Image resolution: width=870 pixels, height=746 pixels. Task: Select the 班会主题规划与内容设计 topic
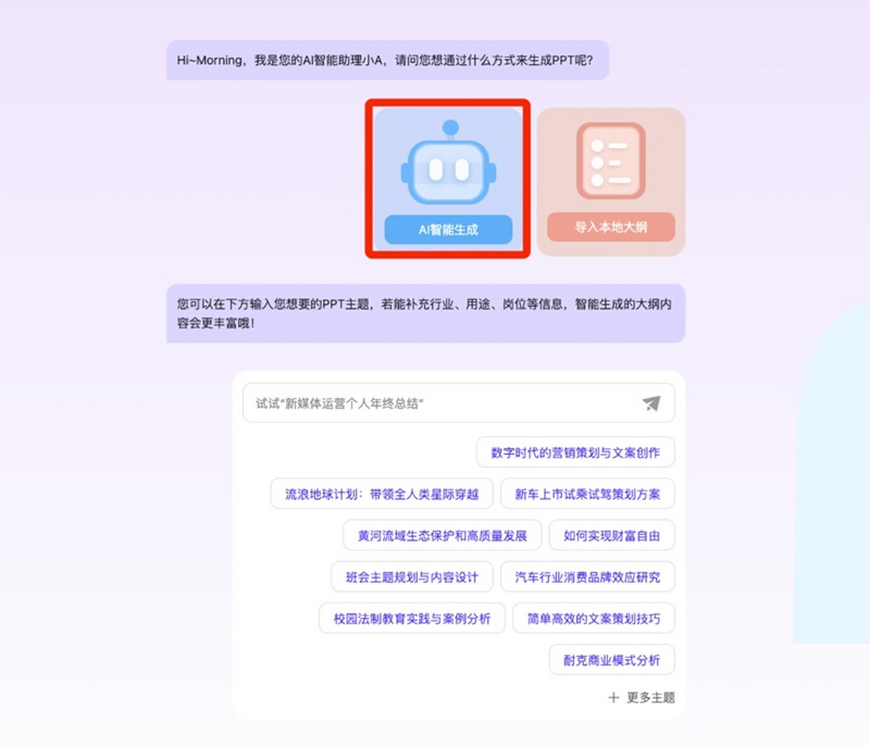tap(412, 577)
